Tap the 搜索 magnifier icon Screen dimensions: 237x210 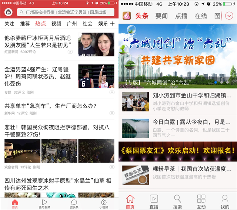point(178,201)
